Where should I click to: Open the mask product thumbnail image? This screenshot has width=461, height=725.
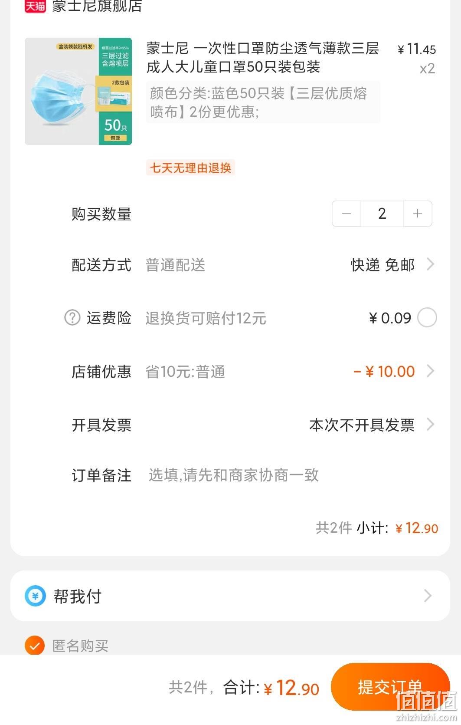click(x=78, y=91)
